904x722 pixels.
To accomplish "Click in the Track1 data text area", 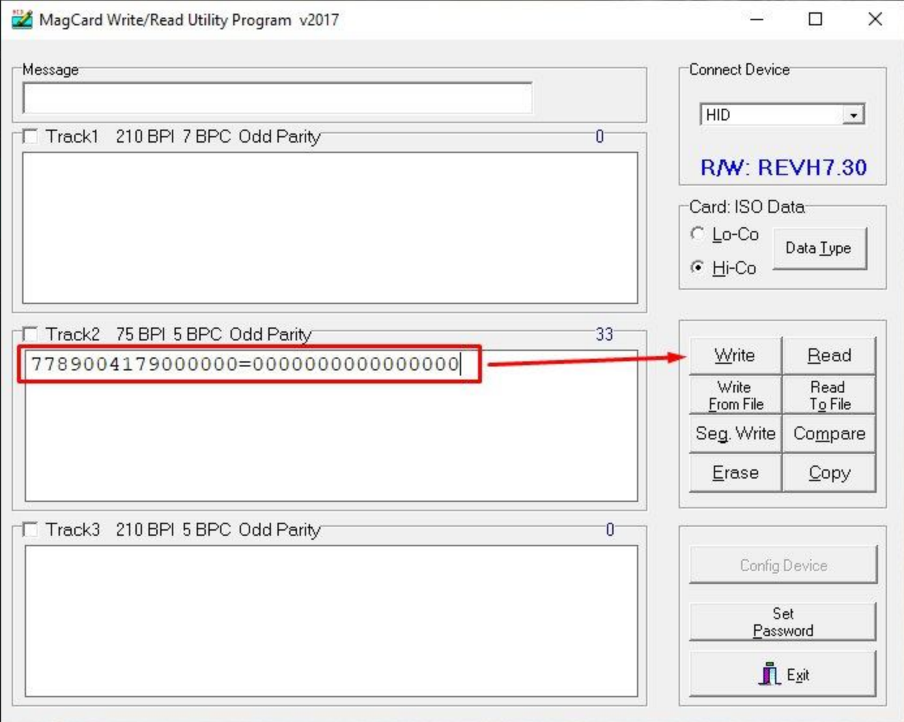I will tap(330, 228).
